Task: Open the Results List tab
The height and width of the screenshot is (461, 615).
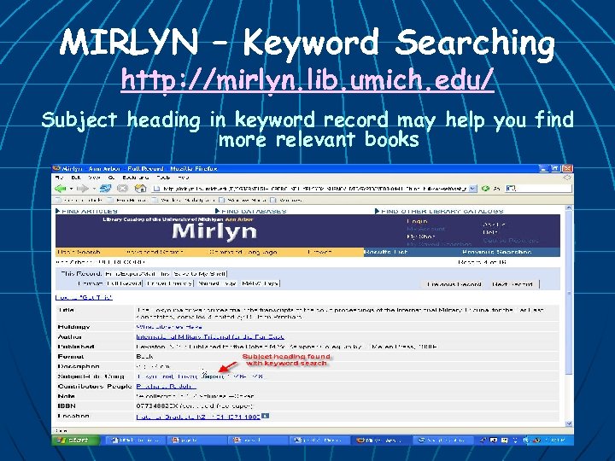Action: click(386, 252)
